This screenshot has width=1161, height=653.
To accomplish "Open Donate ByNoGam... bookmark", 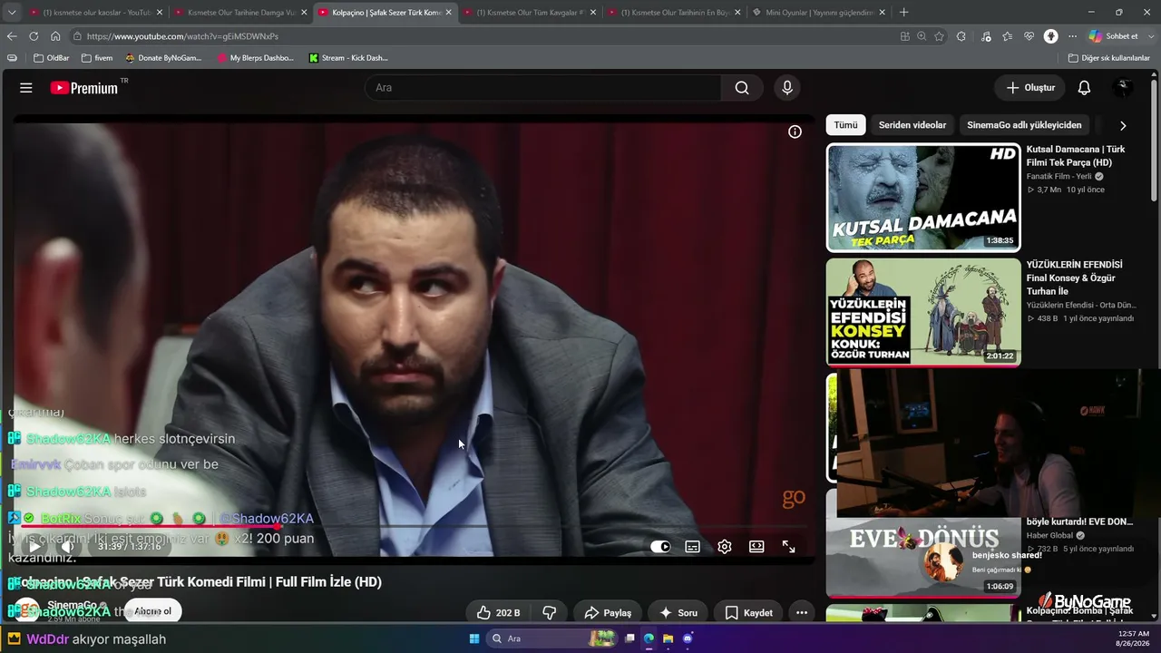I will (164, 58).
